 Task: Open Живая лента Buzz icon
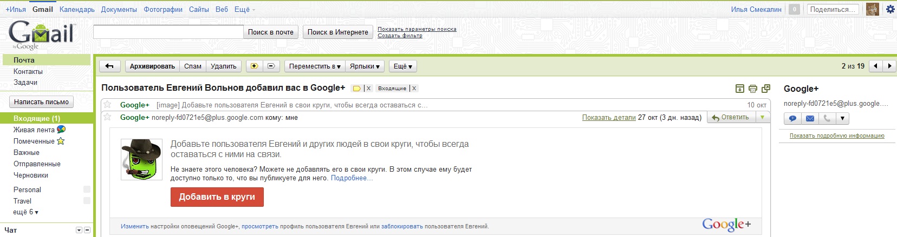pos(61,130)
